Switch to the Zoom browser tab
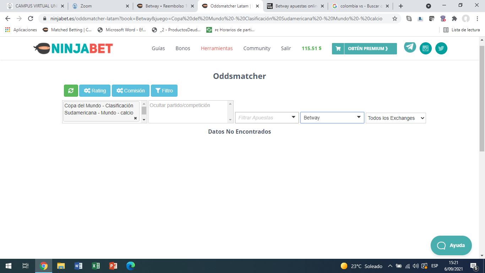The image size is (485, 273). [100, 6]
